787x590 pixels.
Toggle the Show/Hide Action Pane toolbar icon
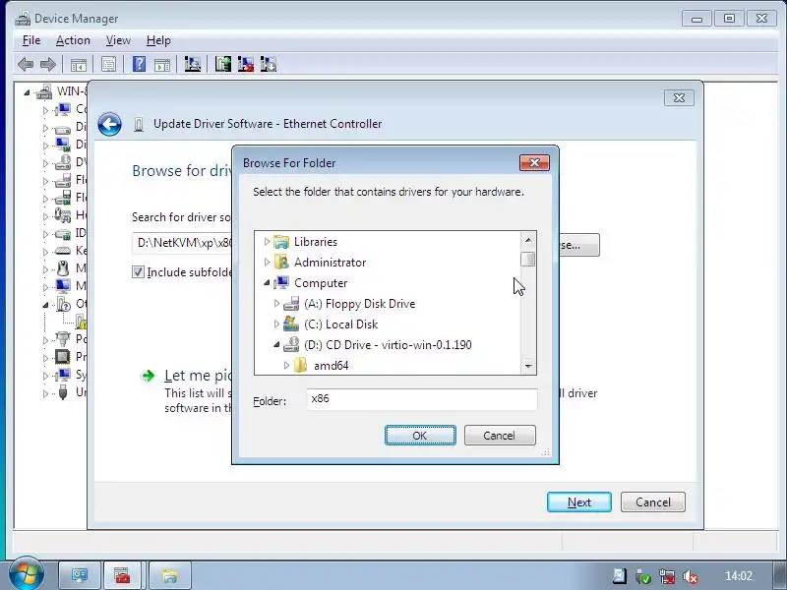[162, 64]
